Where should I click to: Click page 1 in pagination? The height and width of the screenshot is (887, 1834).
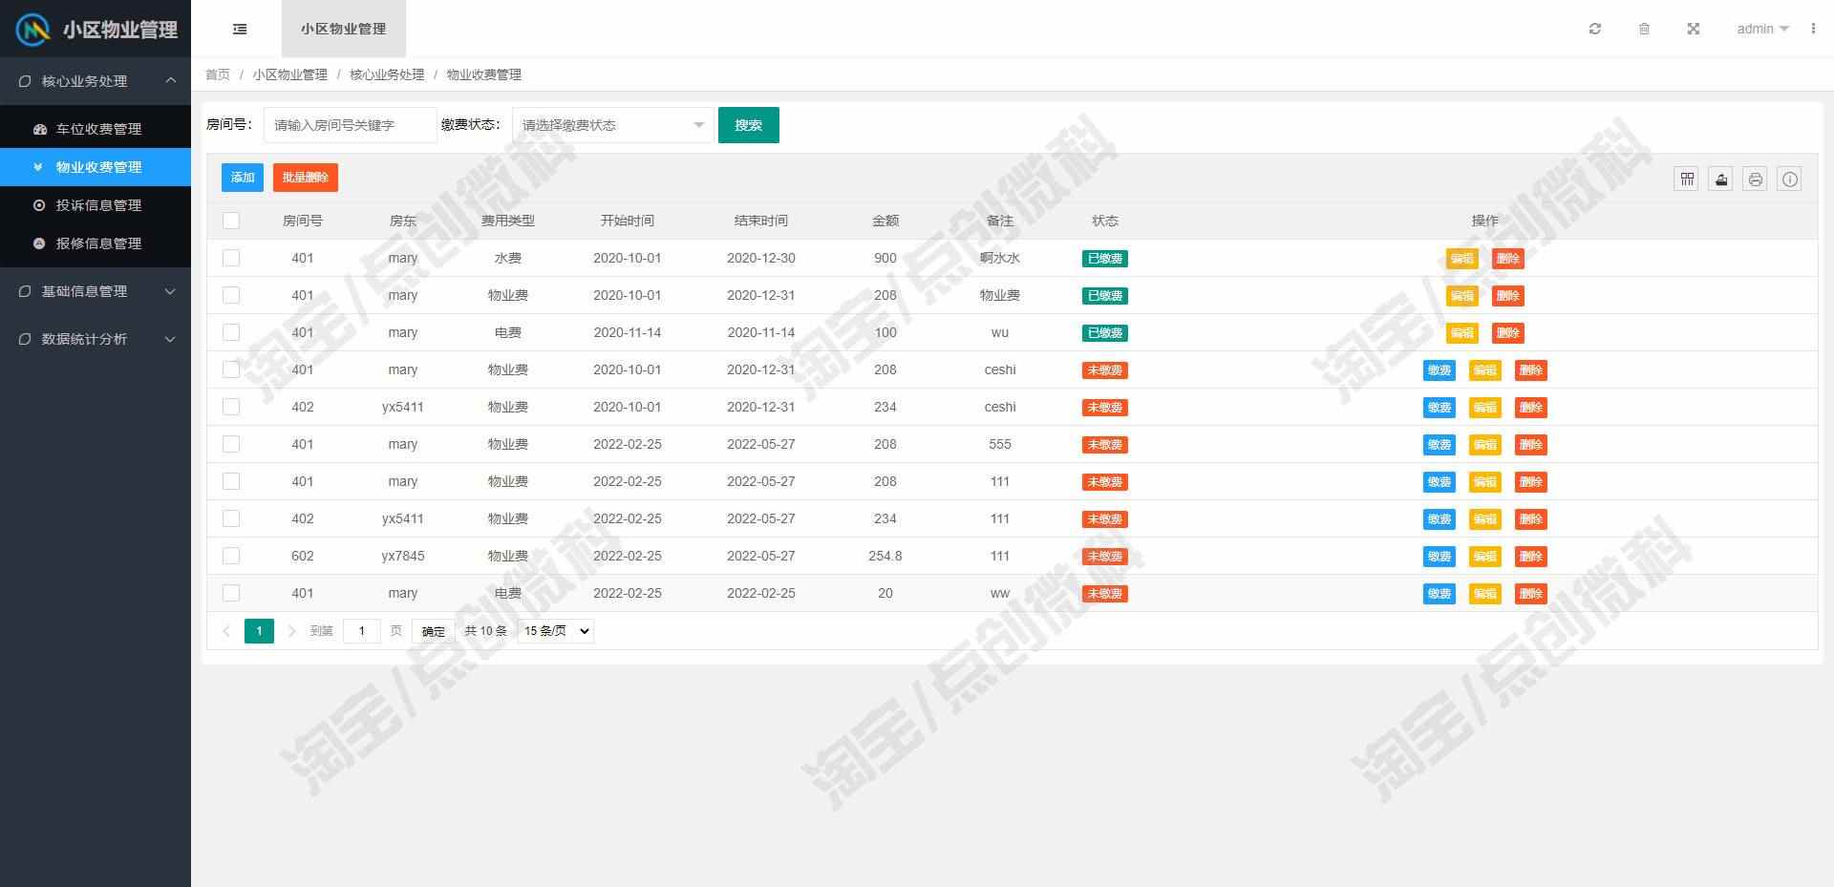tap(259, 631)
